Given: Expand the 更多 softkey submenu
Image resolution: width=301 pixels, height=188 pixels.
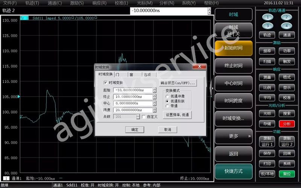Looking at the screenshot, I should pos(233,136).
